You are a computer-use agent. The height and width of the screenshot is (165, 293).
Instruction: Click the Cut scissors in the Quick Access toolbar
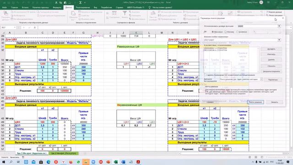point(56,3)
